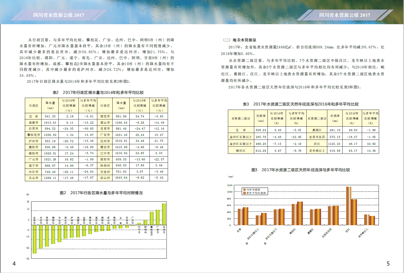The image size is (404, 273).
Task: Click page number 4 at bottom left
Action: tap(14, 263)
